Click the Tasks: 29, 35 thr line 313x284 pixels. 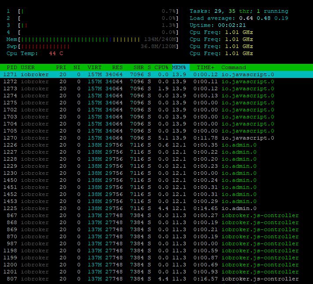239,11
